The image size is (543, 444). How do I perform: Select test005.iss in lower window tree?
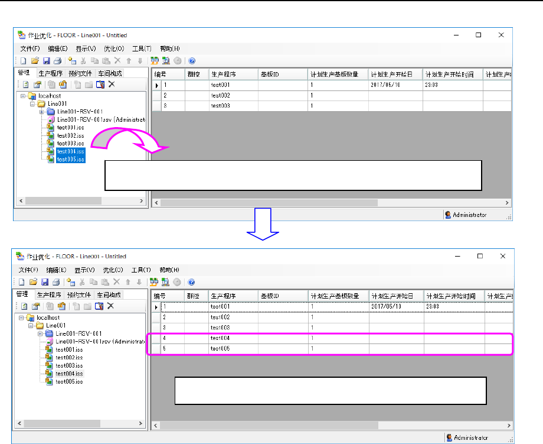click(x=69, y=381)
